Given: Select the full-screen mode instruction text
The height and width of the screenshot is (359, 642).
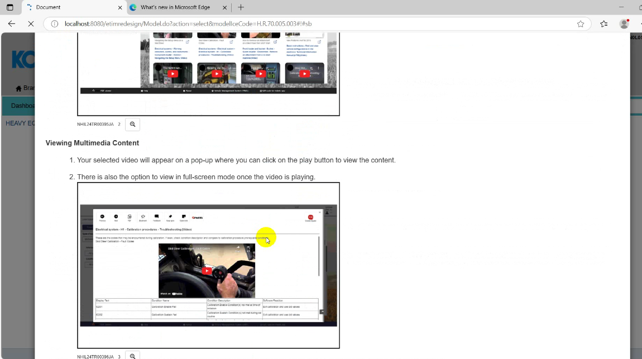Looking at the screenshot, I should click(x=196, y=177).
